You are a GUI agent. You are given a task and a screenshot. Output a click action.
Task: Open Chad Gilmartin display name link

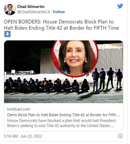31,7
